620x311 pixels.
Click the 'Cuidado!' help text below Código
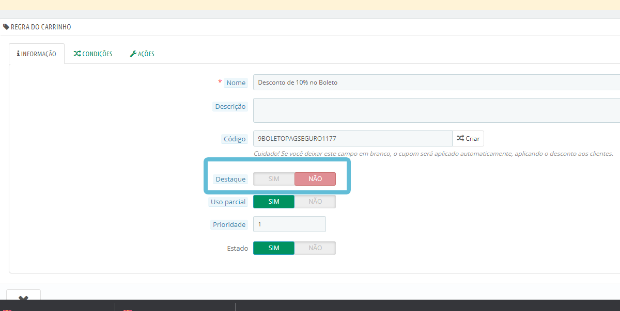[433, 154]
